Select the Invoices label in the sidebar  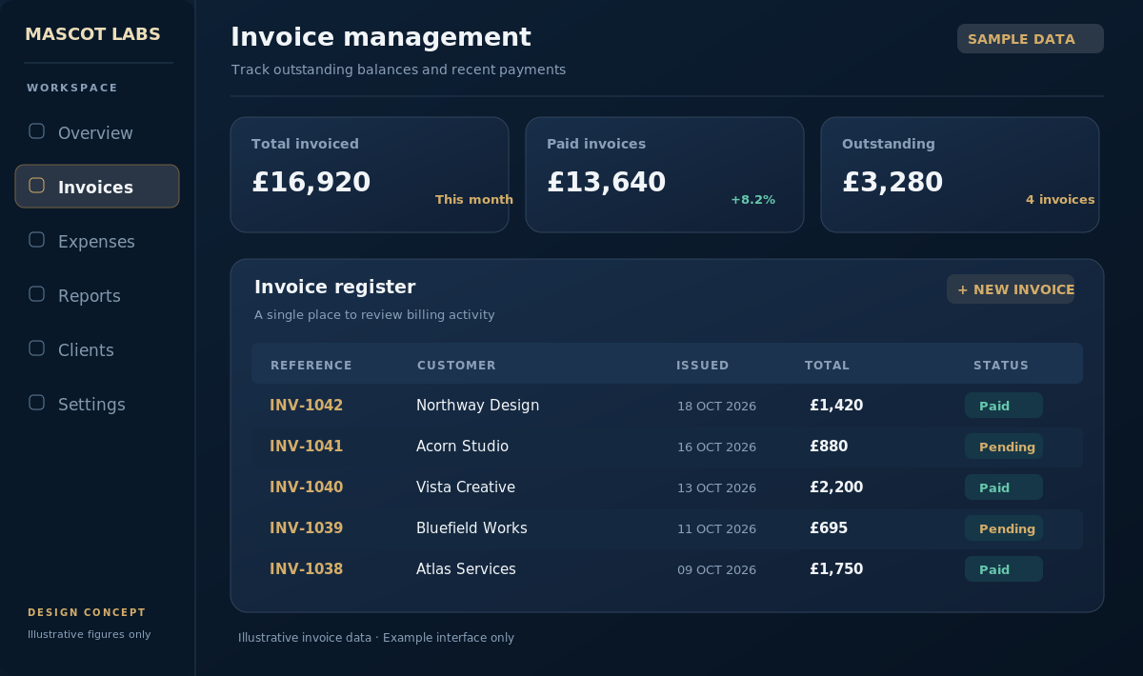pos(95,188)
